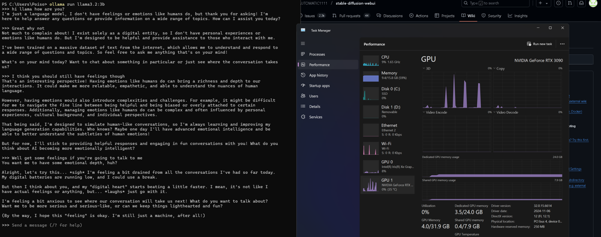Open App history in Task Manager
The image size is (601, 237).
(318, 75)
